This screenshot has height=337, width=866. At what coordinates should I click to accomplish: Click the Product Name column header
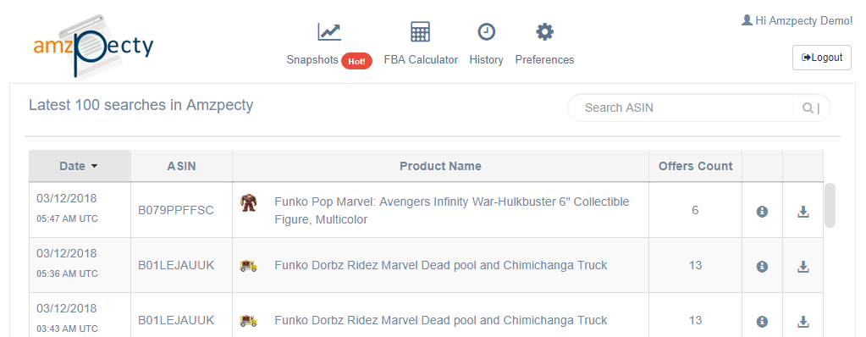pos(440,166)
